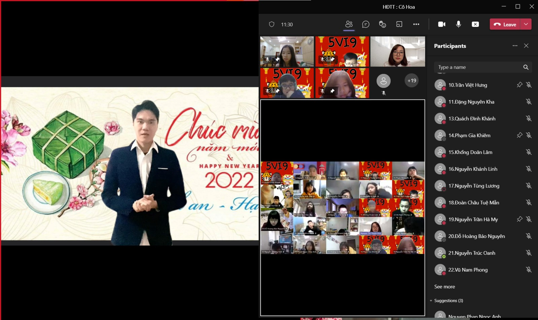Open the Show participants panel icon
This screenshot has height=320, width=538.
click(x=349, y=24)
